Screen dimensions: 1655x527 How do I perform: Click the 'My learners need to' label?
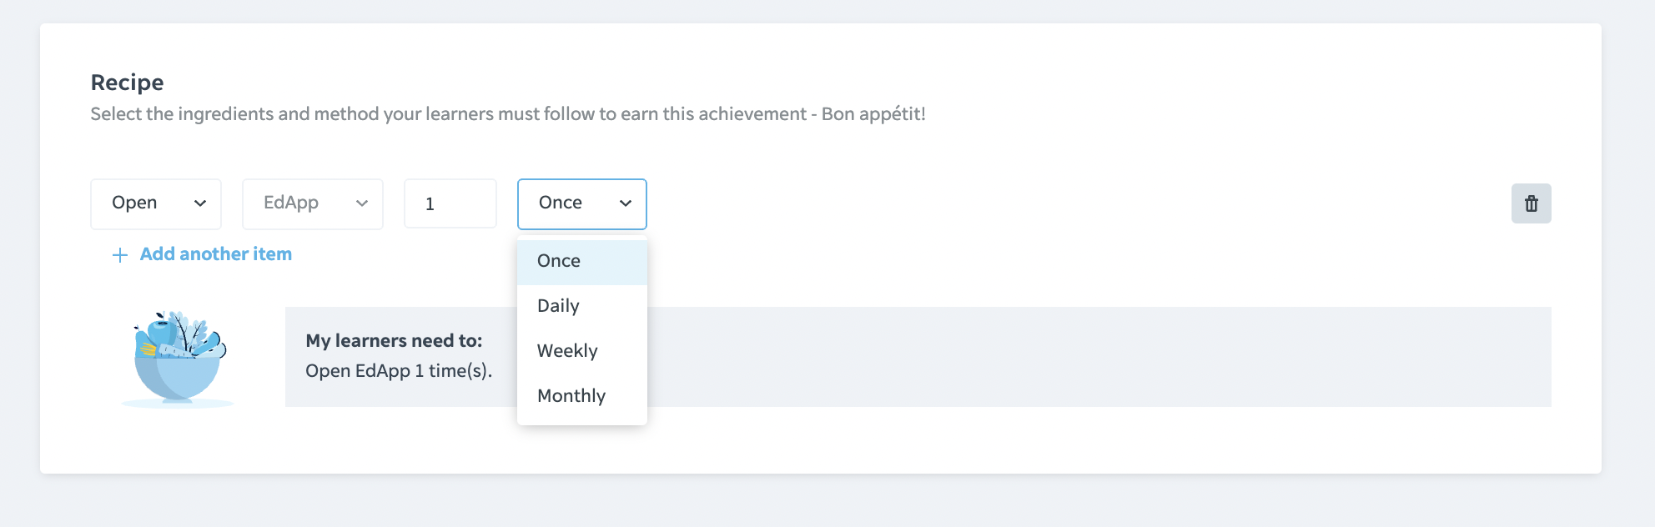pos(394,341)
